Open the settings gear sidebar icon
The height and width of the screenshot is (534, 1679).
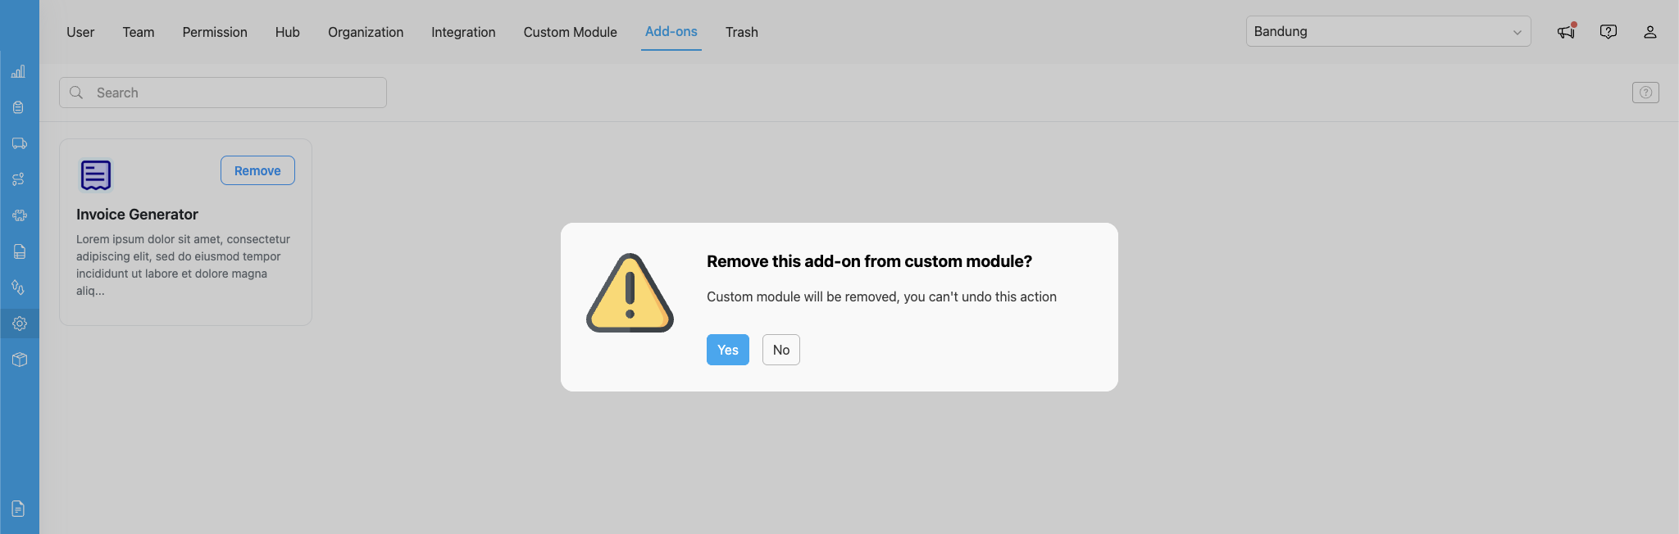20,324
